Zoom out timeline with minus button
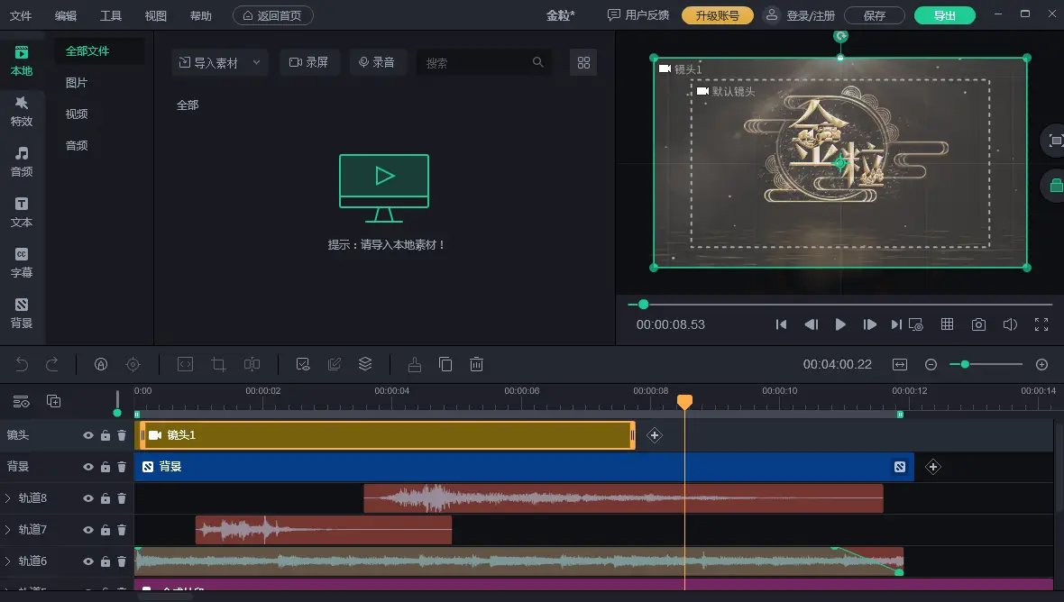Image resolution: width=1064 pixels, height=602 pixels. (x=931, y=365)
